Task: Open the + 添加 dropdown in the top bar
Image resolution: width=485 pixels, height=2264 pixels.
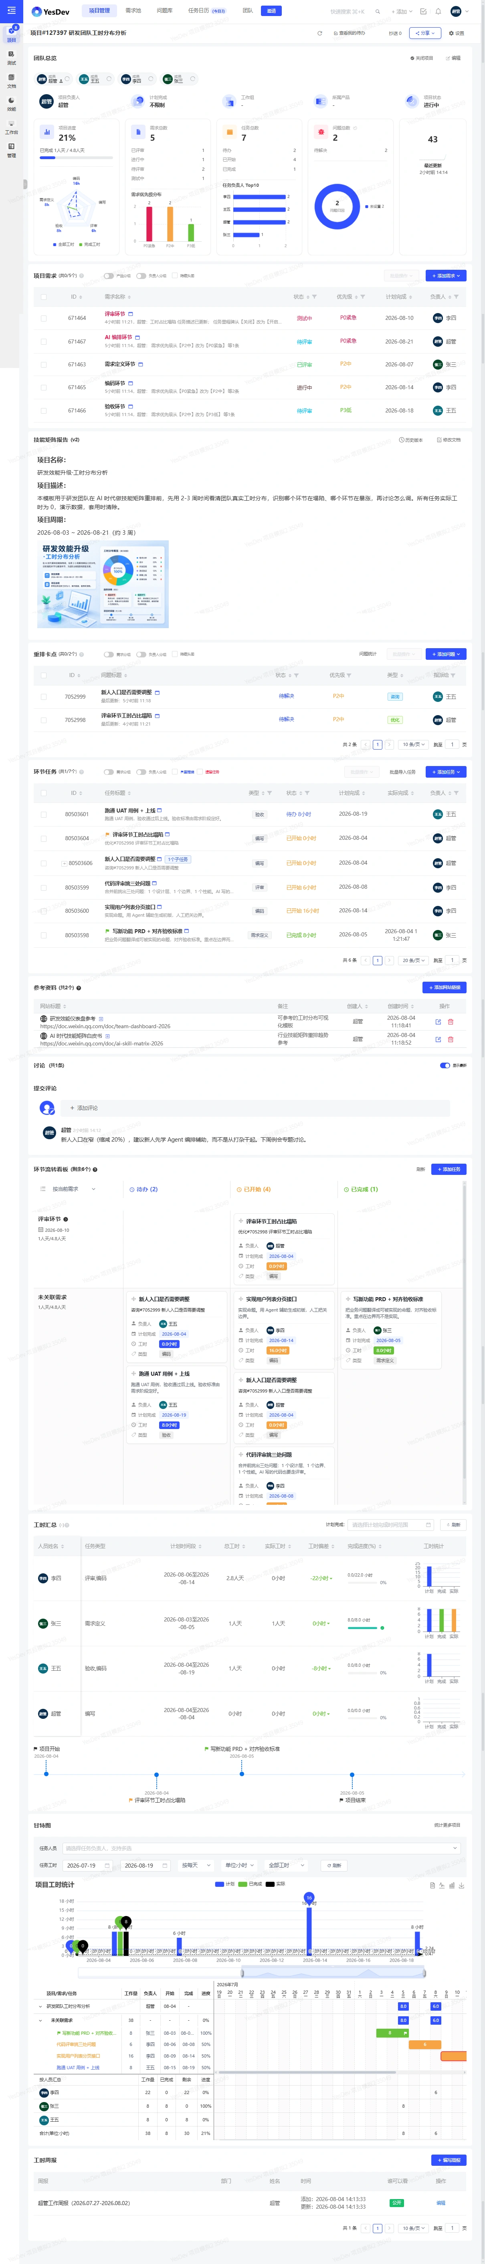Action: pyautogui.click(x=403, y=12)
